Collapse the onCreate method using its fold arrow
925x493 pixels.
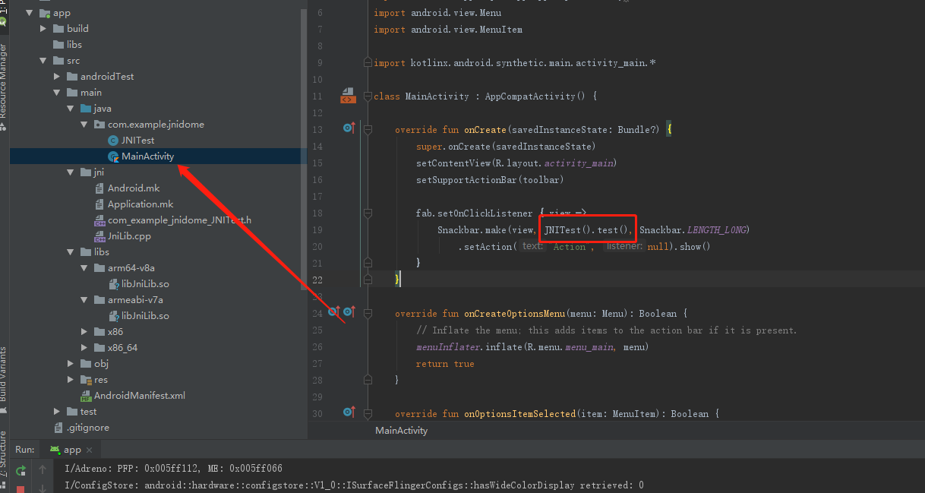tap(369, 129)
